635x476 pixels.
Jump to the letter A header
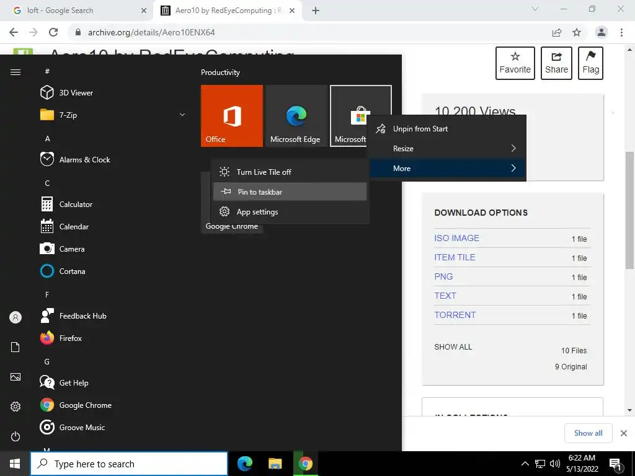click(47, 138)
